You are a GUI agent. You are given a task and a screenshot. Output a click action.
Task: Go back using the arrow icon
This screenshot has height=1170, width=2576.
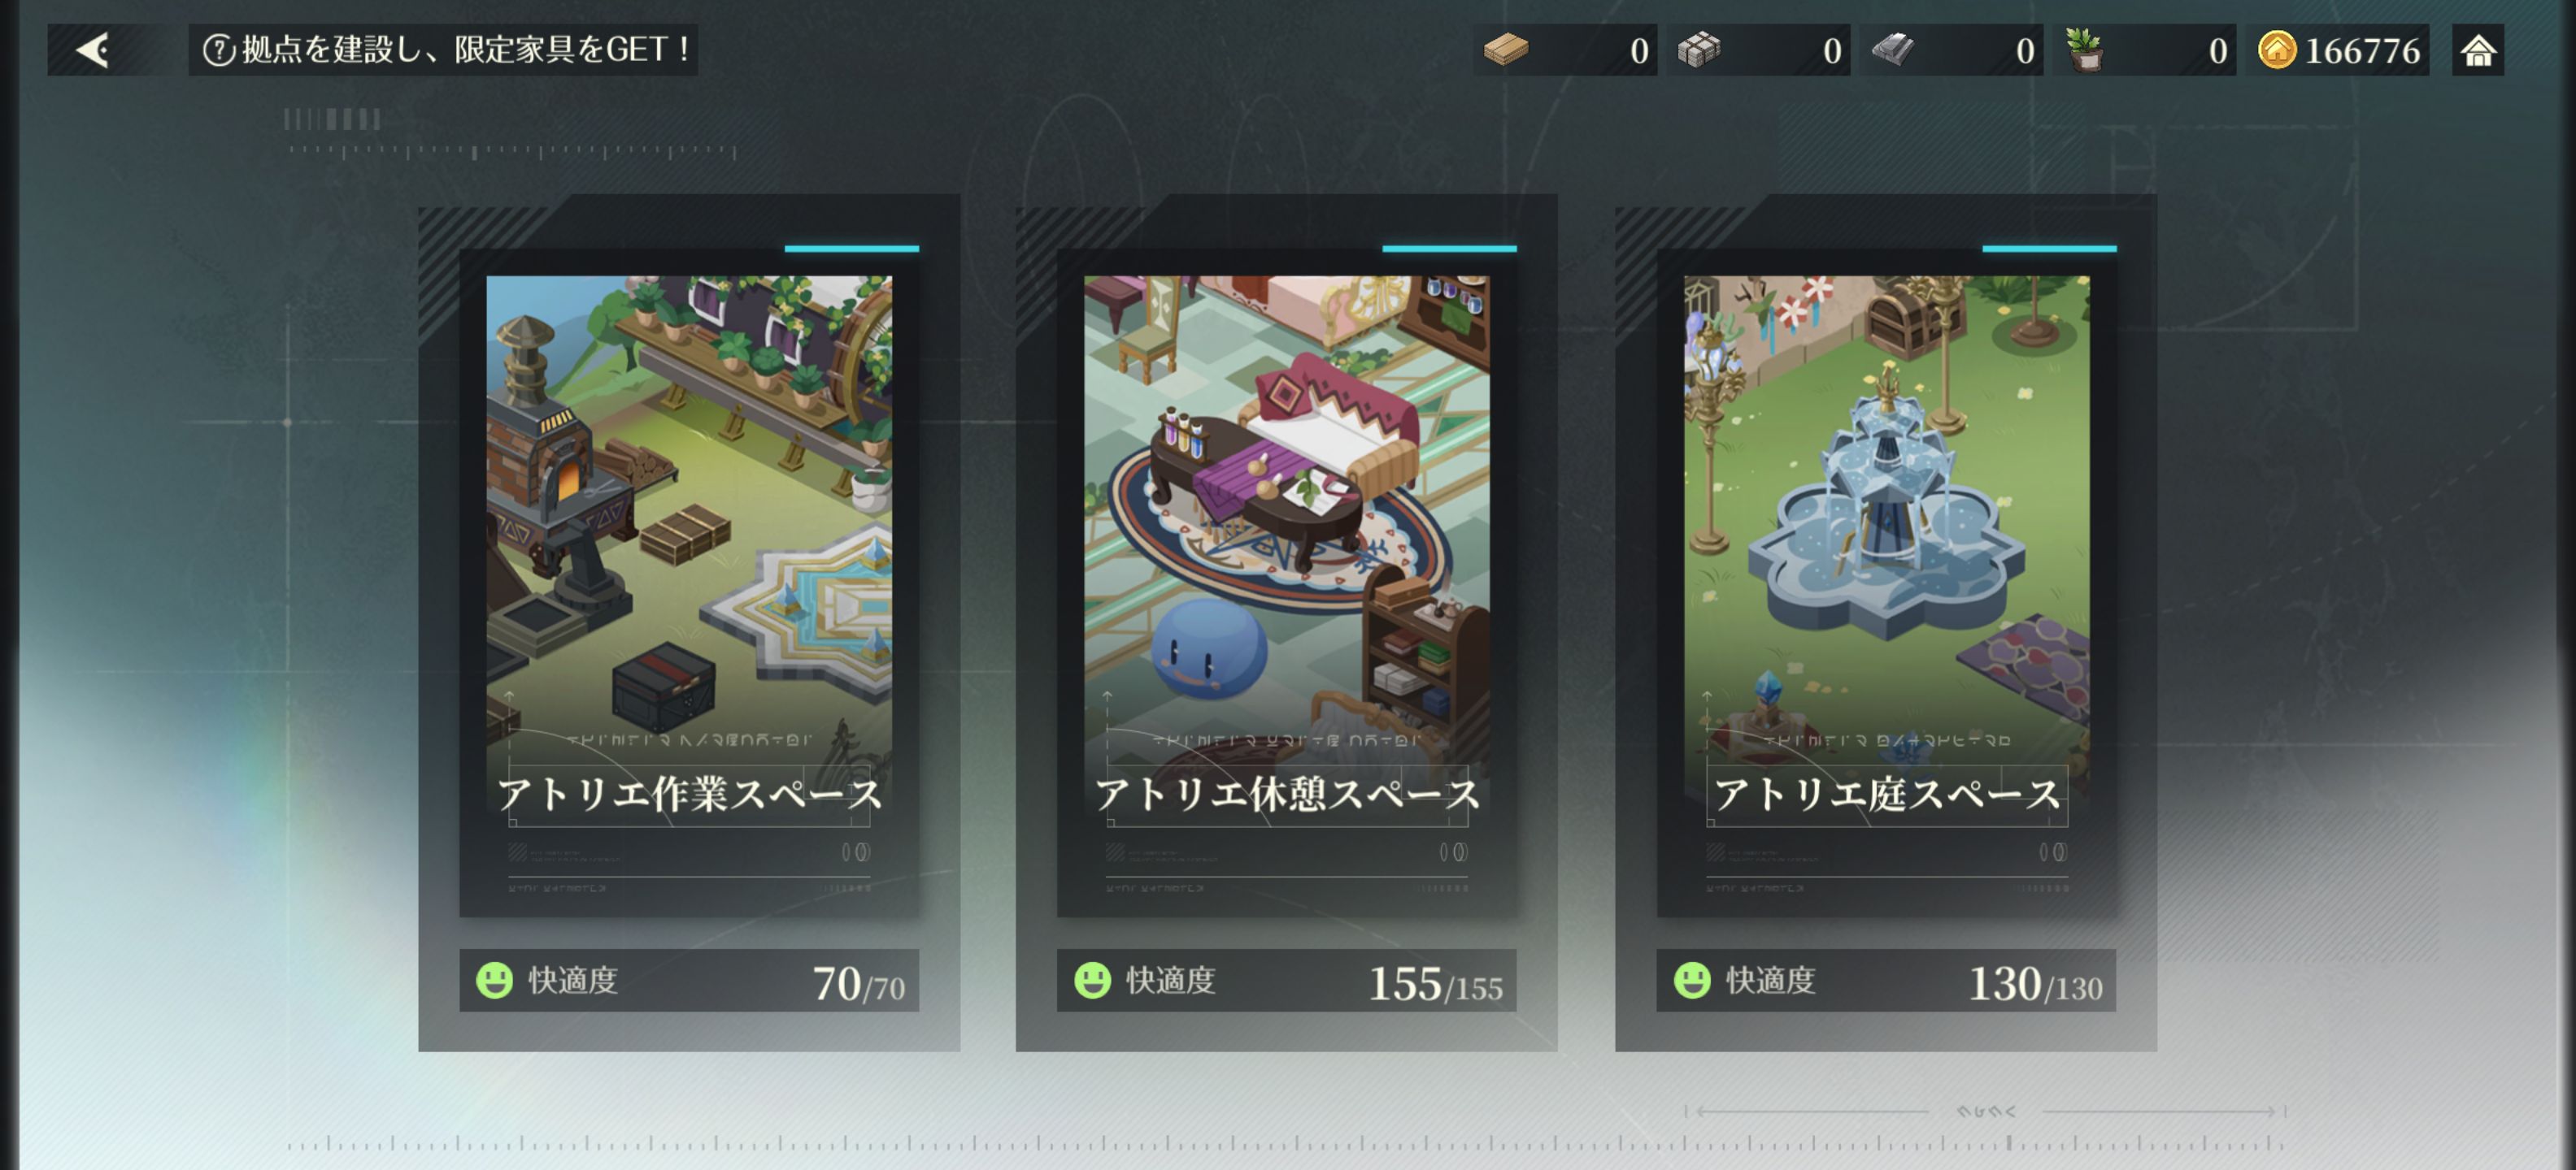pos(94,50)
